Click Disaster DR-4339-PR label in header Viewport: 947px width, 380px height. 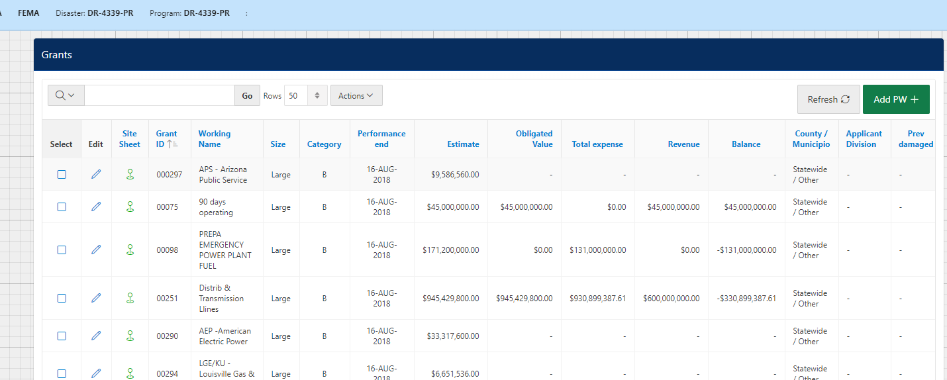(95, 13)
